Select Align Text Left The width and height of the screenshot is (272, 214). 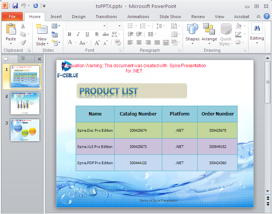click(130, 43)
